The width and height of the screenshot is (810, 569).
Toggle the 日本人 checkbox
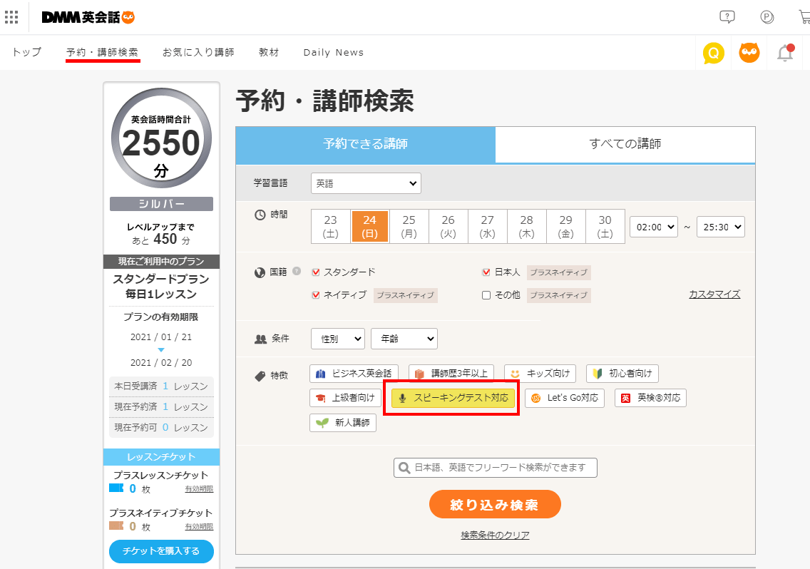(x=486, y=272)
